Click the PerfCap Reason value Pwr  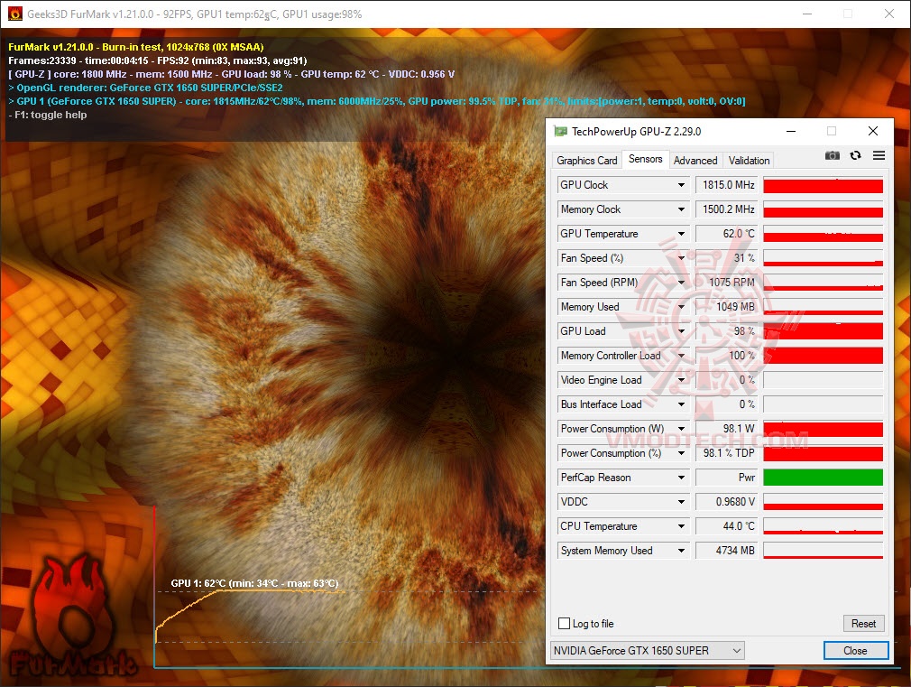point(727,478)
